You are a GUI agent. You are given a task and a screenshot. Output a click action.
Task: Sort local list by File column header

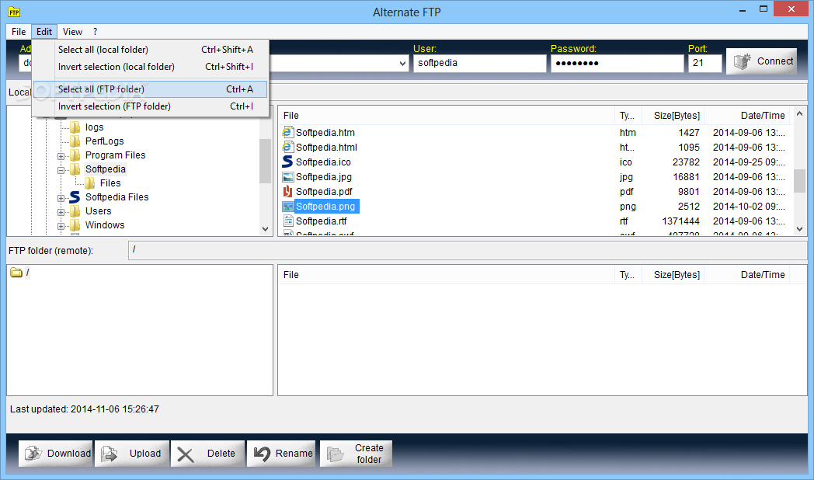click(x=447, y=116)
